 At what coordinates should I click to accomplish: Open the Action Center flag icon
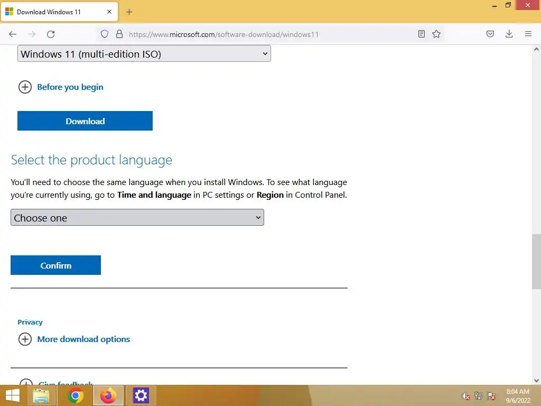[x=491, y=396]
